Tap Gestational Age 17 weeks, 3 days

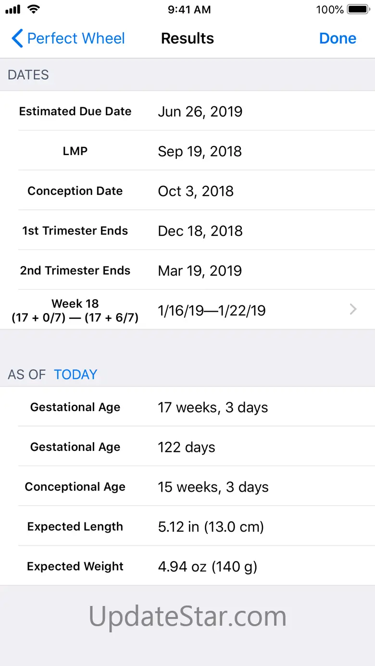pyautogui.click(x=212, y=408)
